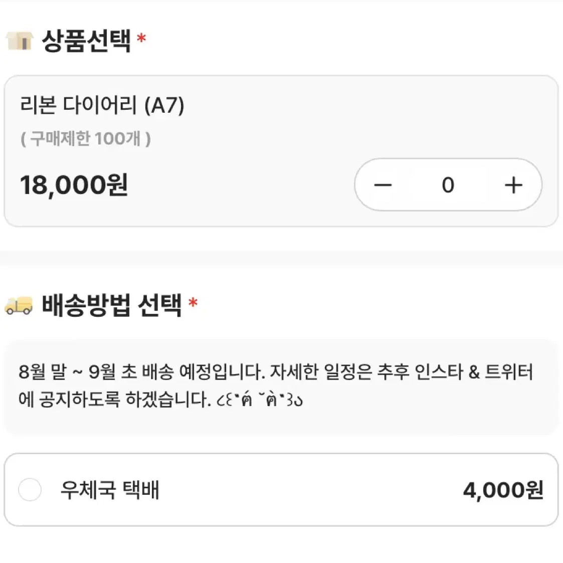
Task: Click the 우체국 택배 shipping option card
Action: pyautogui.click(x=281, y=490)
